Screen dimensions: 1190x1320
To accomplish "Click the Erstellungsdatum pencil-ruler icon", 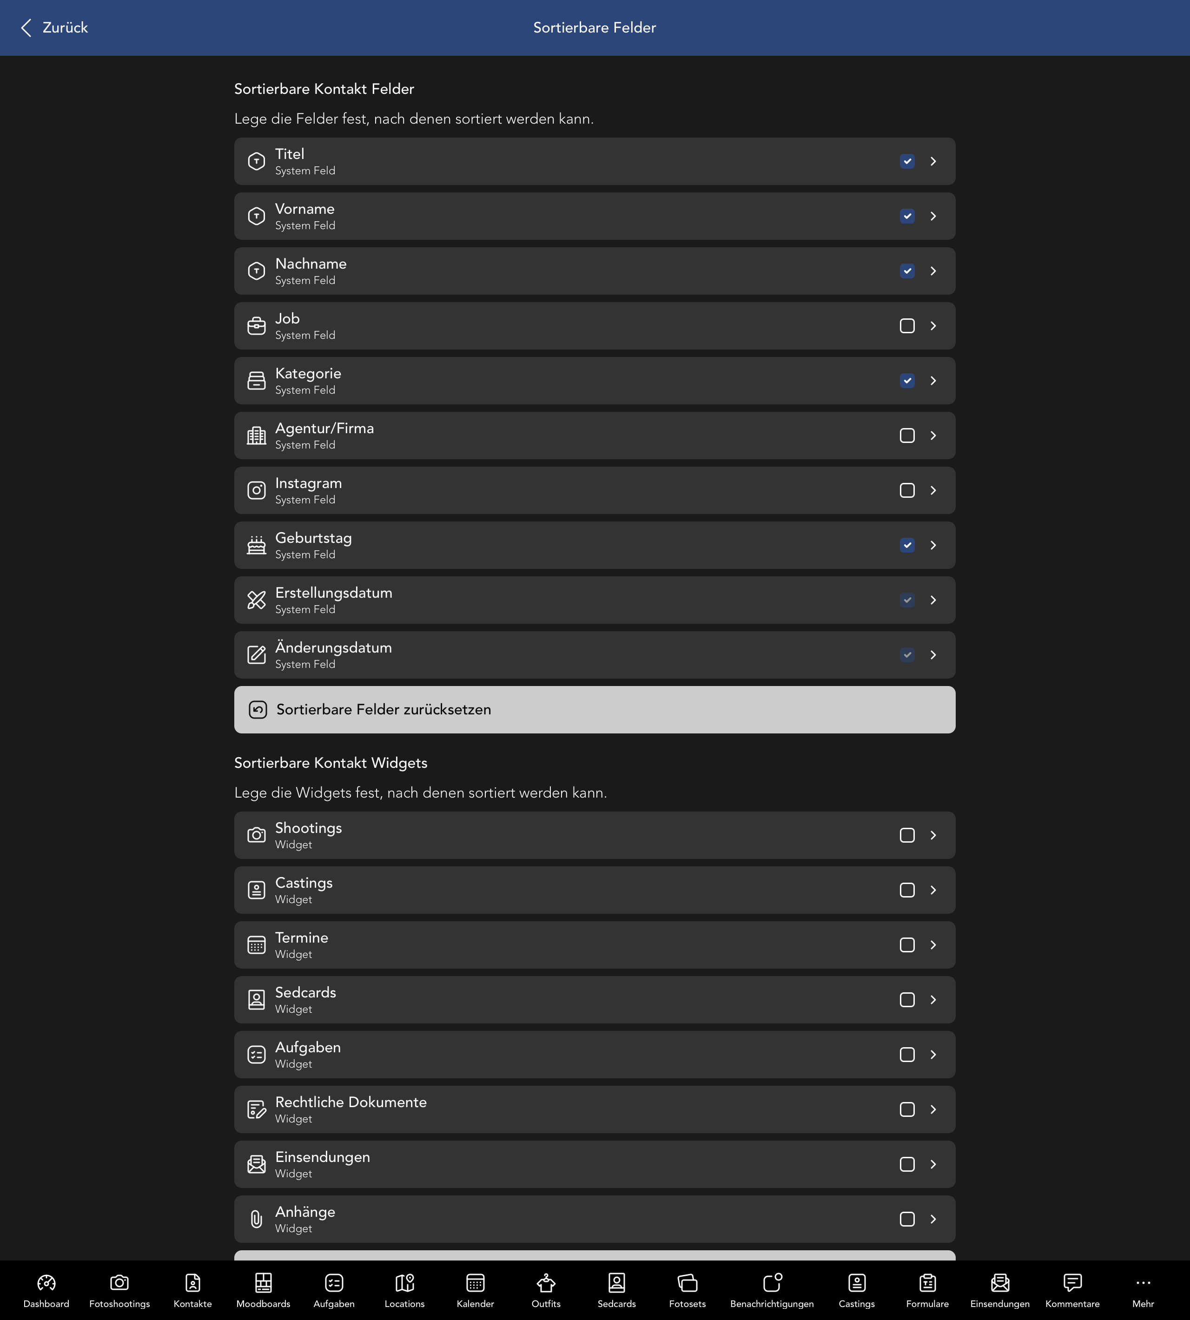I will pyautogui.click(x=256, y=600).
